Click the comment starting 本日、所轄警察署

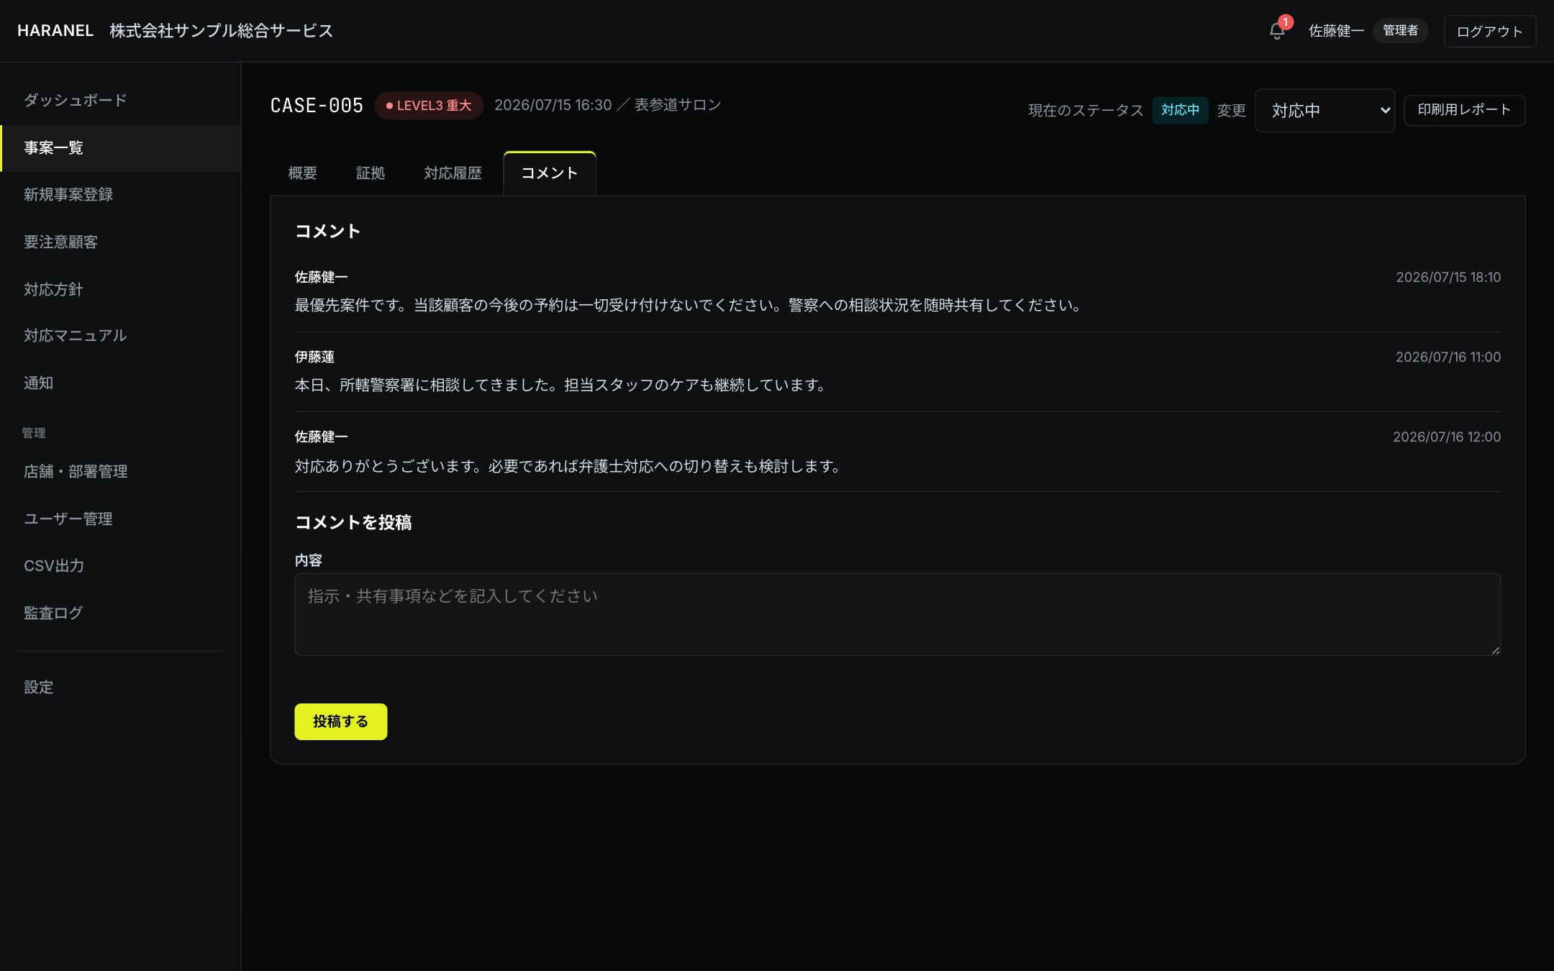point(560,386)
